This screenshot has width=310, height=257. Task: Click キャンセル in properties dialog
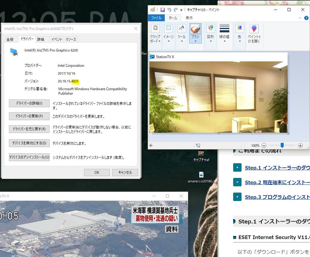(x=125, y=172)
